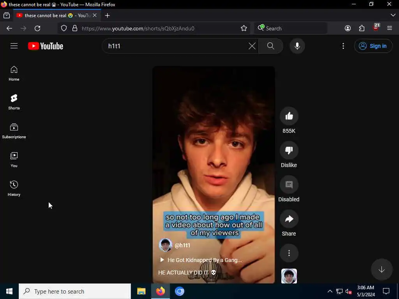Show hidden system tray icons
This screenshot has width=399, height=299.
pos(330,291)
